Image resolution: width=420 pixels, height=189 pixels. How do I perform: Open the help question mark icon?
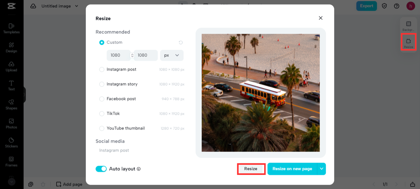pyautogui.click(x=397, y=6)
